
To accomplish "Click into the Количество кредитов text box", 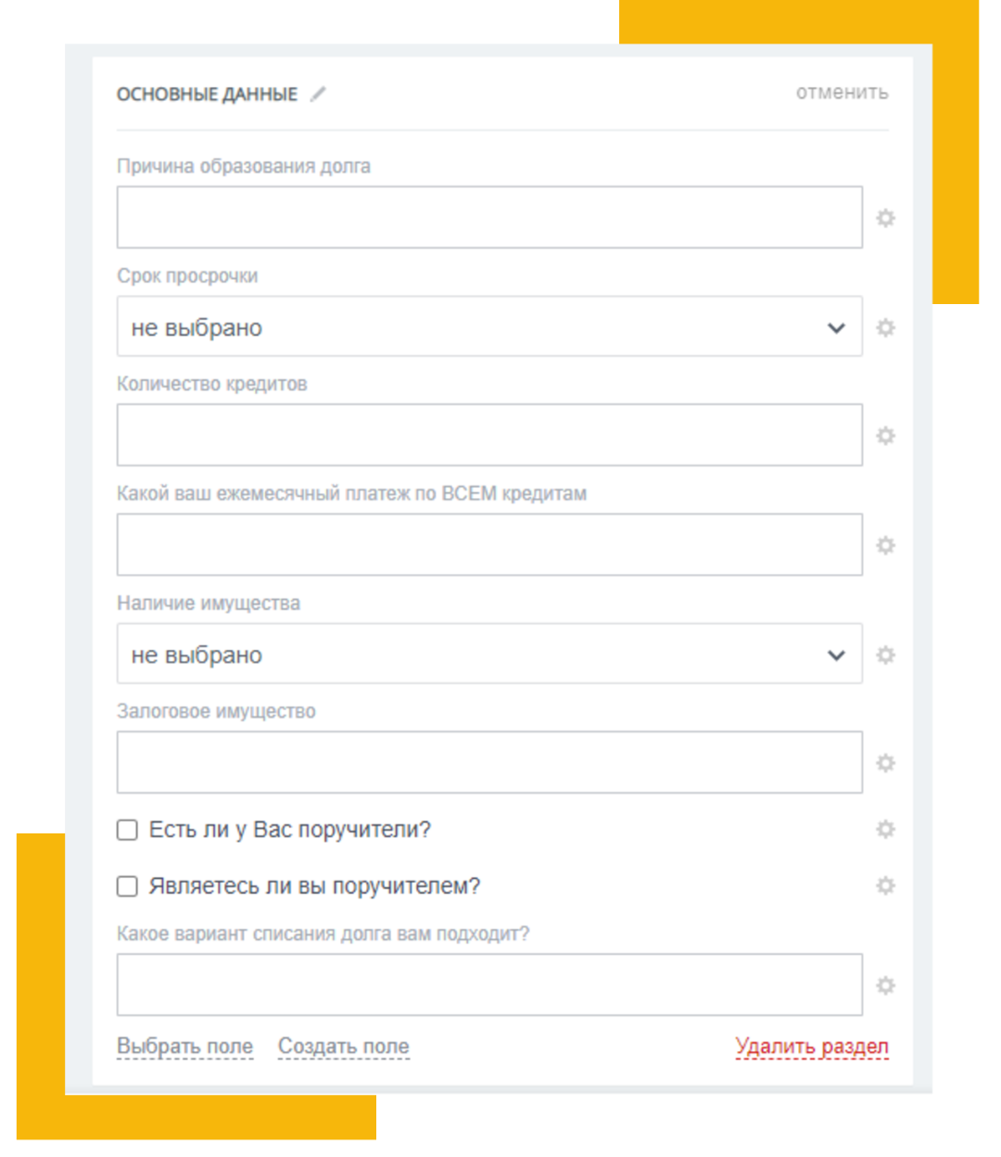I will click(489, 435).
